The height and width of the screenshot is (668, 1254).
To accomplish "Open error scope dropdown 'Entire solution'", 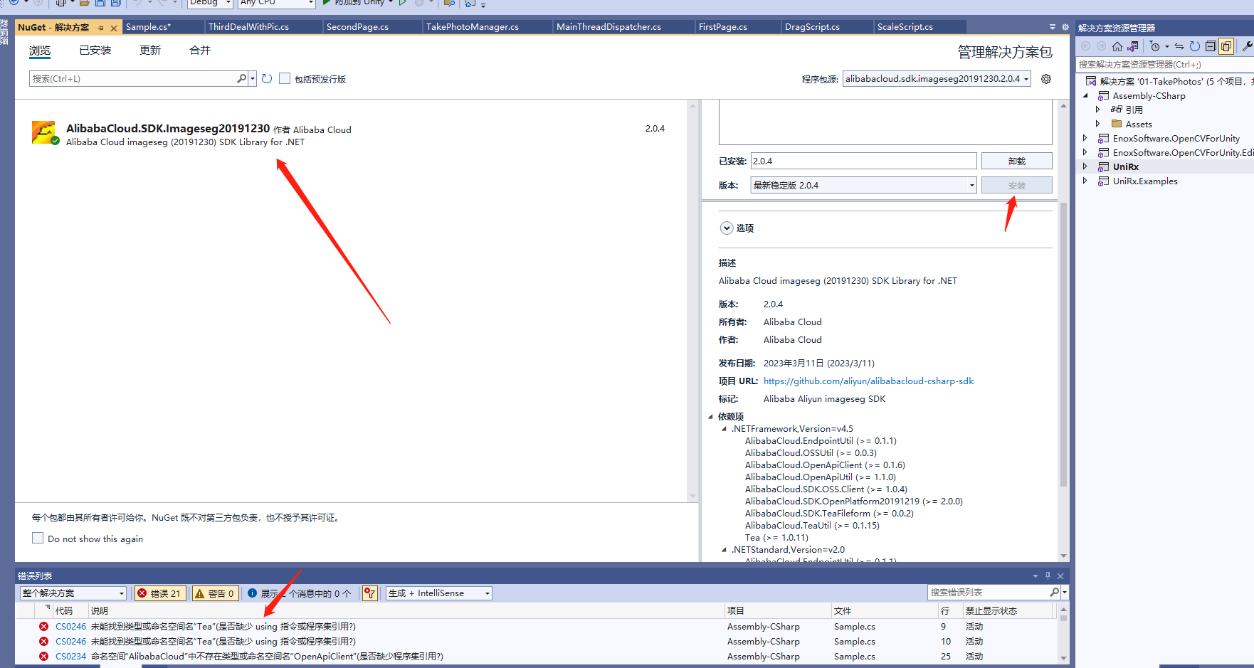I will pos(73,593).
